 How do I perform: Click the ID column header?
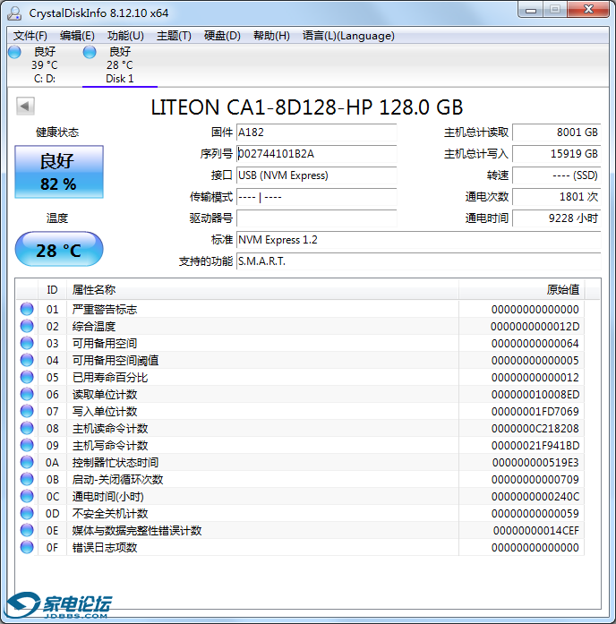coord(52,290)
